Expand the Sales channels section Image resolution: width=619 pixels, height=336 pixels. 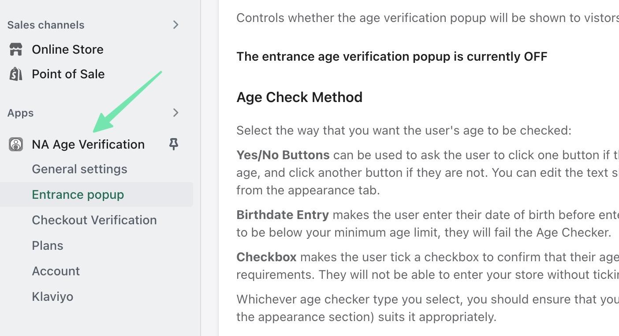176,25
